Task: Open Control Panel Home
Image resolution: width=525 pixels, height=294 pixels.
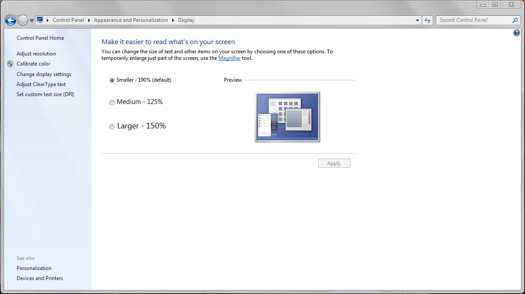Action: (x=40, y=38)
